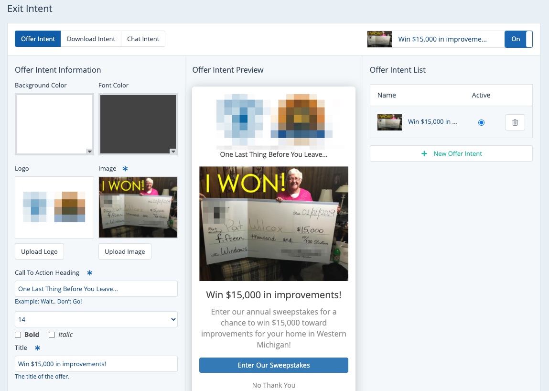Expand the Font Color picker arrow
Screen dimensions: 549x391
(173, 152)
